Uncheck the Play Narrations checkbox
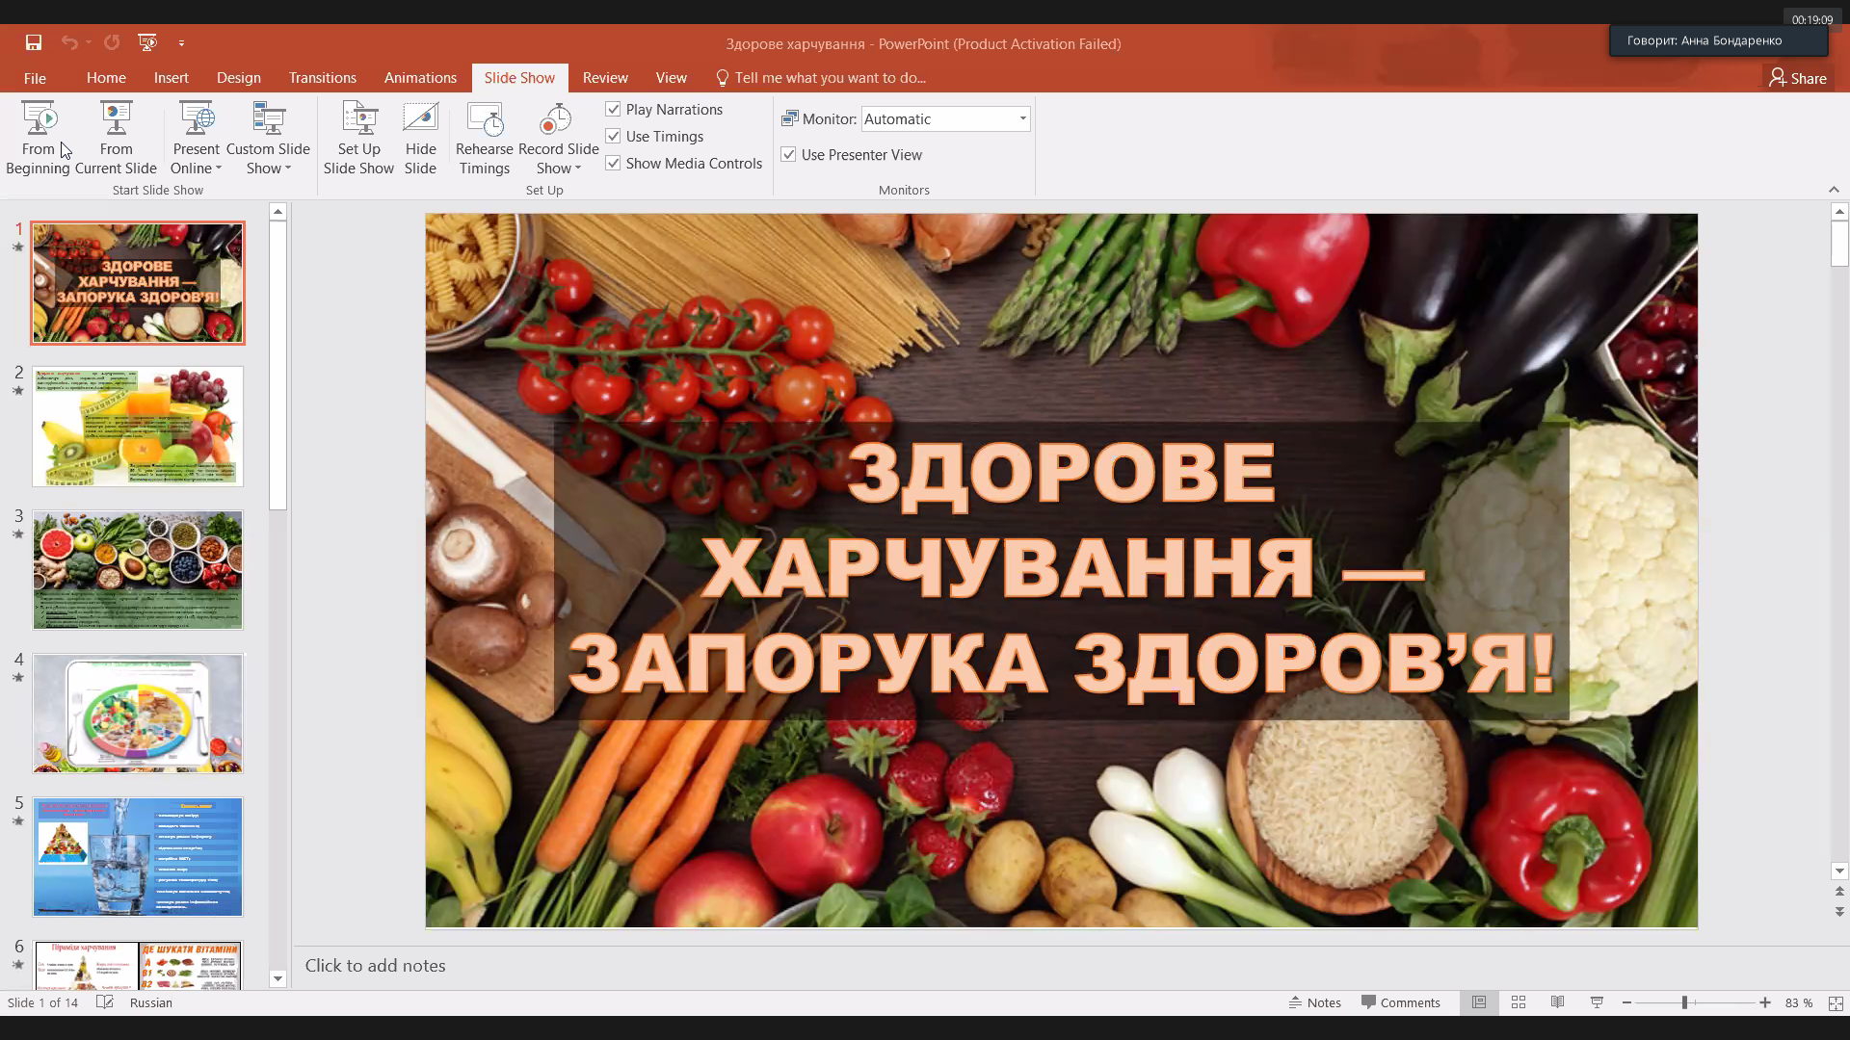This screenshot has width=1850, height=1040. point(614,109)
